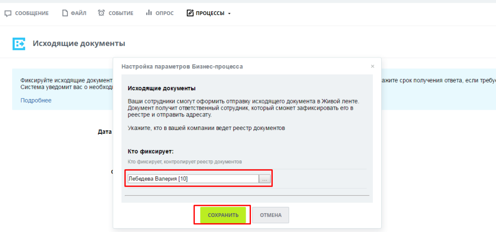This screenshot has height=232, width=496.
Task: Click the alarm clock icon beside Событие
Action: [101, 13]
